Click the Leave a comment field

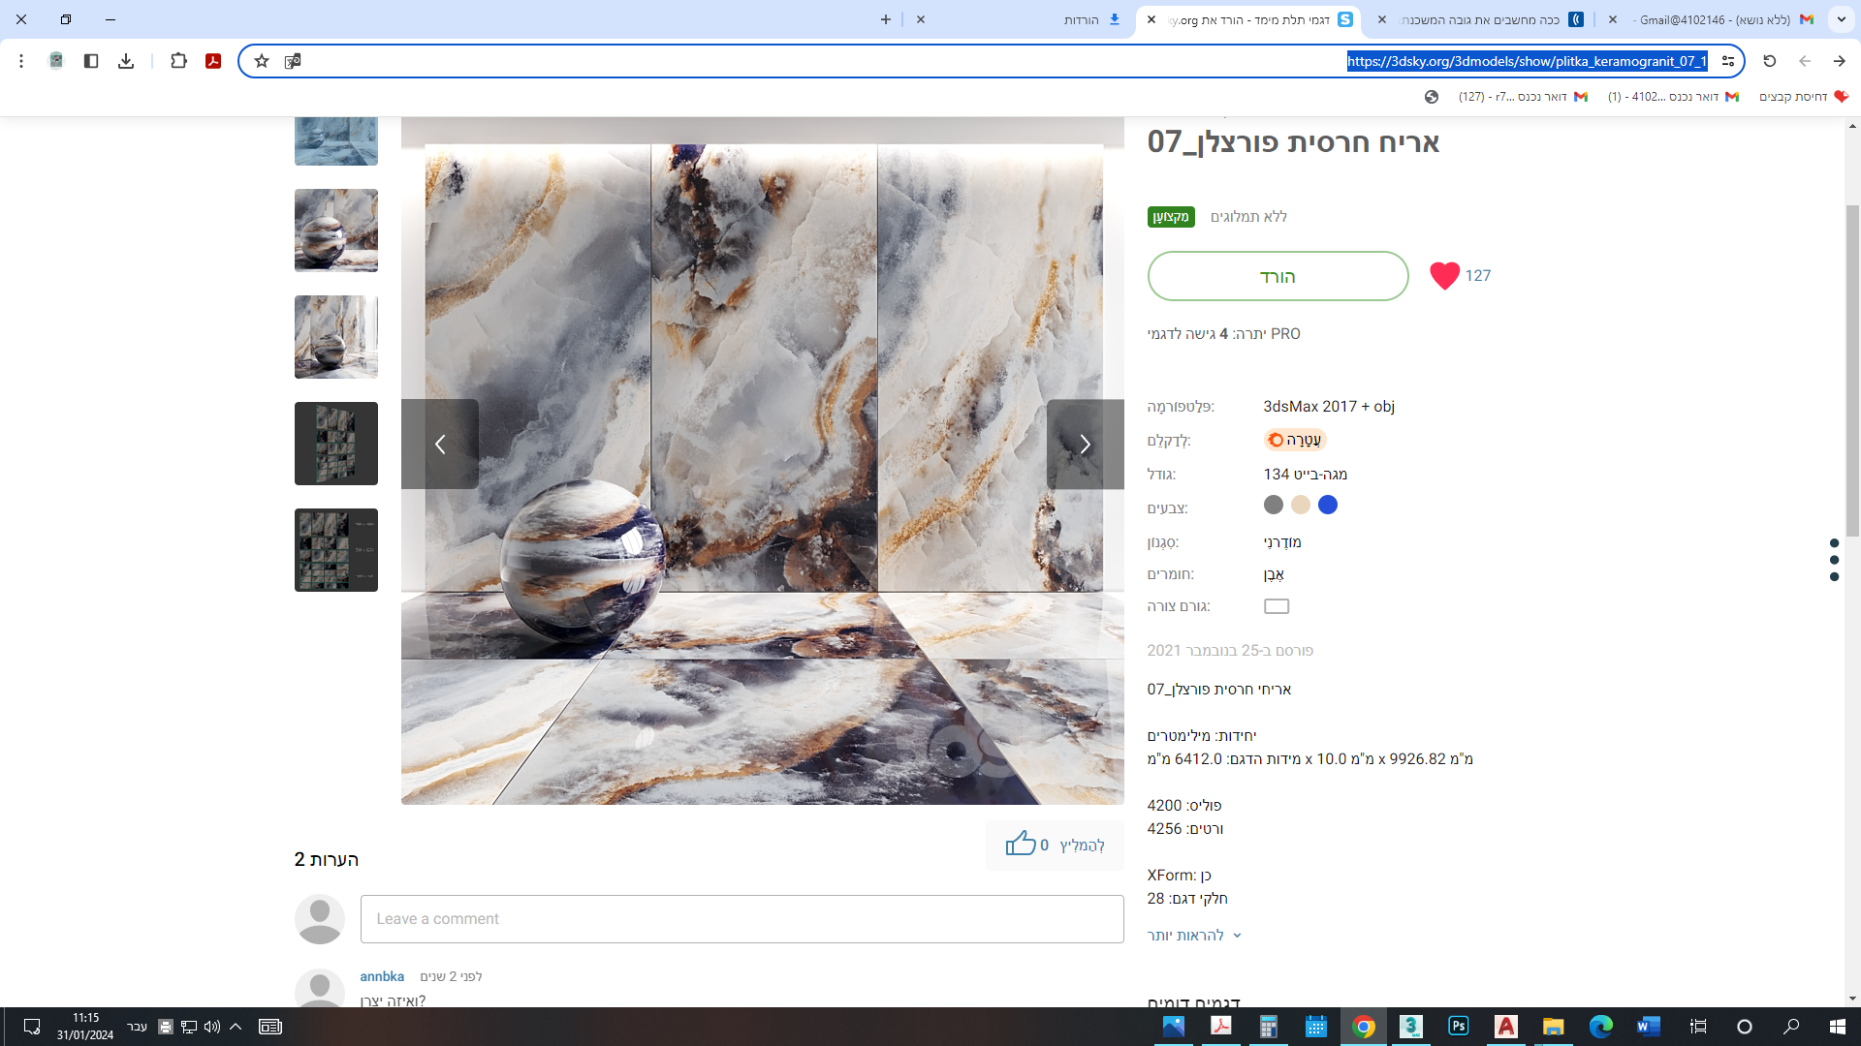pos(741,919)
